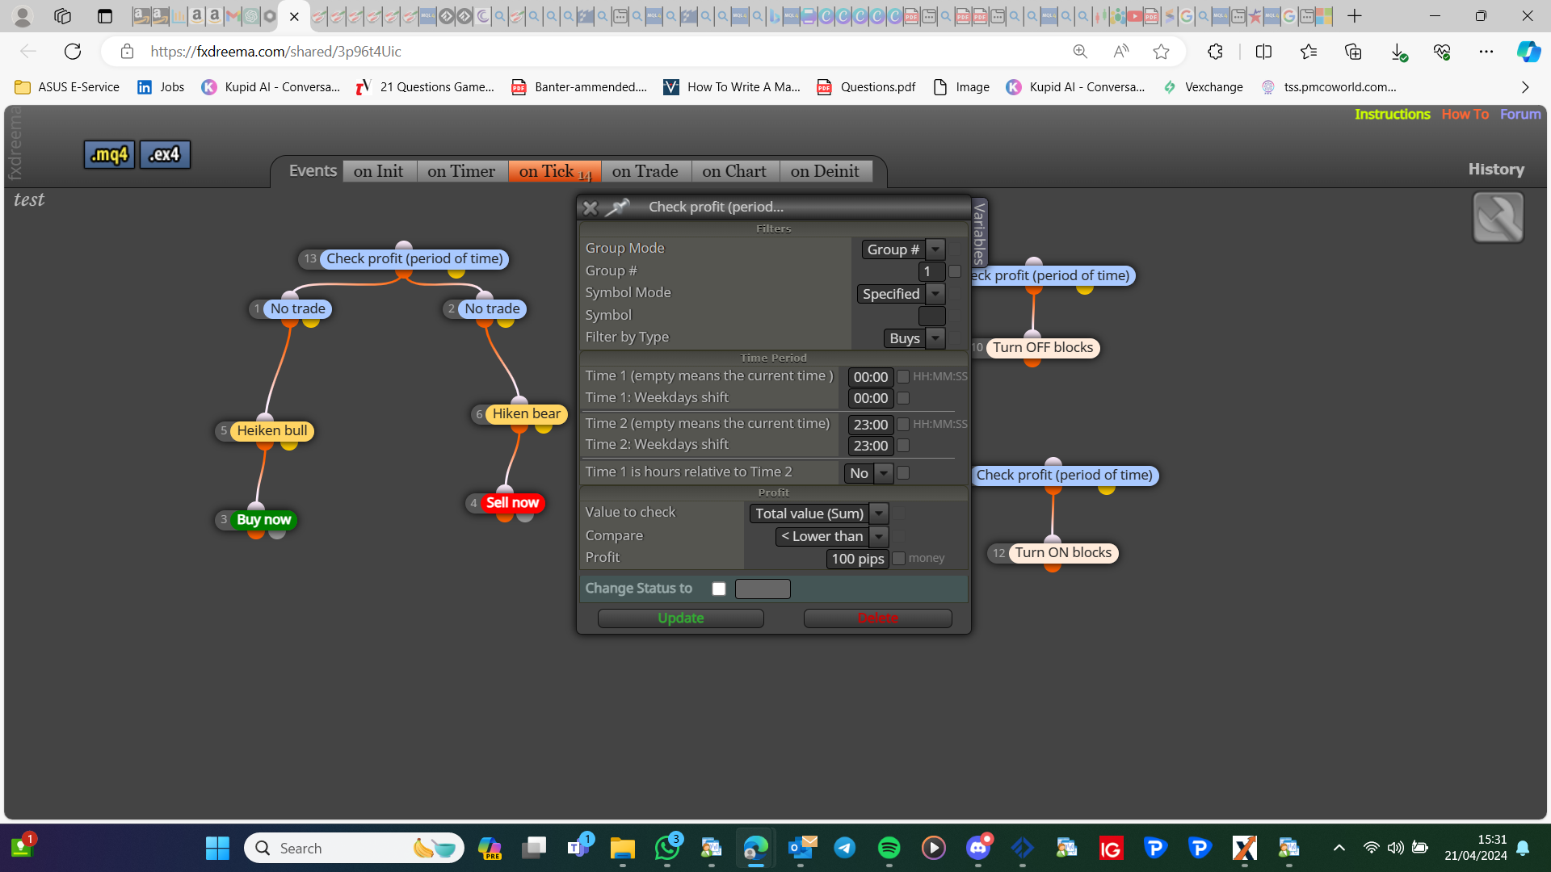
Task: Open the Group Mode dropdown
Action: click(903, 249)
